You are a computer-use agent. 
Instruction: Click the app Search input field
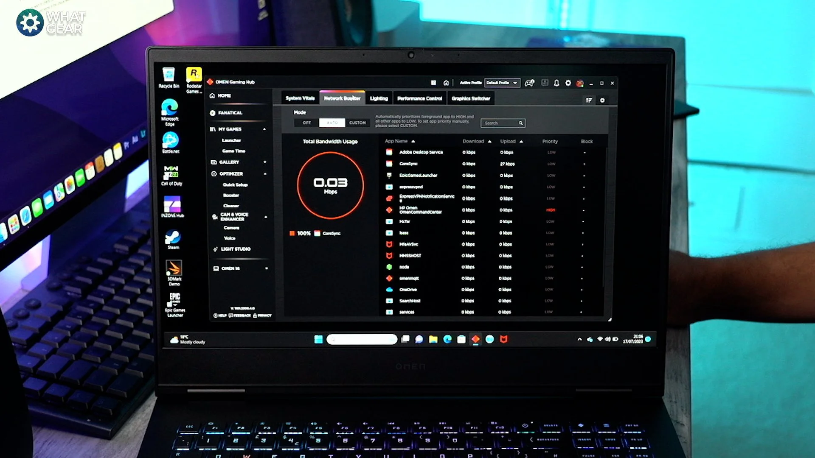pos(503,123)
